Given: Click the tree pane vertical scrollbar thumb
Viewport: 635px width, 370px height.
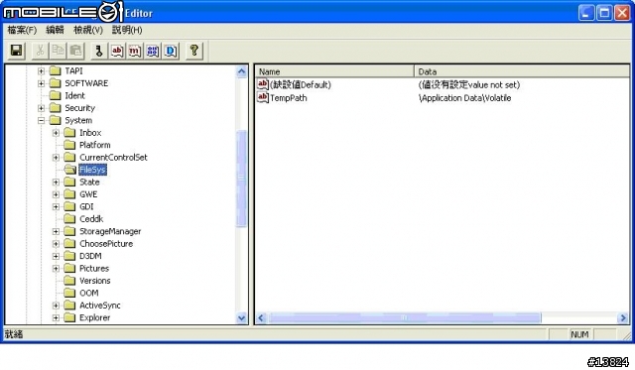Looking at the screenshot, I should (242, 179).
